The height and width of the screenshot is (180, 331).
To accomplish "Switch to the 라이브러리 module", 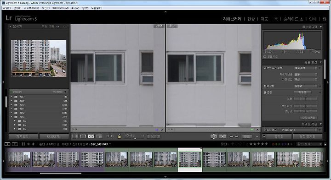I will tap(232, 19).
